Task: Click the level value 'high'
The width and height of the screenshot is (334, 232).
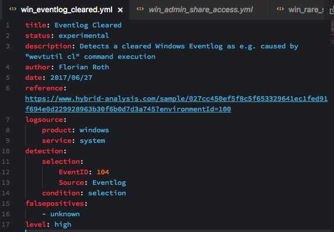Action: (x=63, y=224)
